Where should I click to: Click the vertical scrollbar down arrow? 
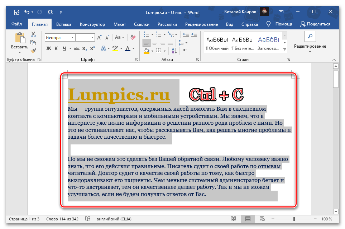(336, 212)
